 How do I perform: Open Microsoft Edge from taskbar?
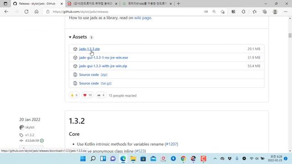click(123, 159)
